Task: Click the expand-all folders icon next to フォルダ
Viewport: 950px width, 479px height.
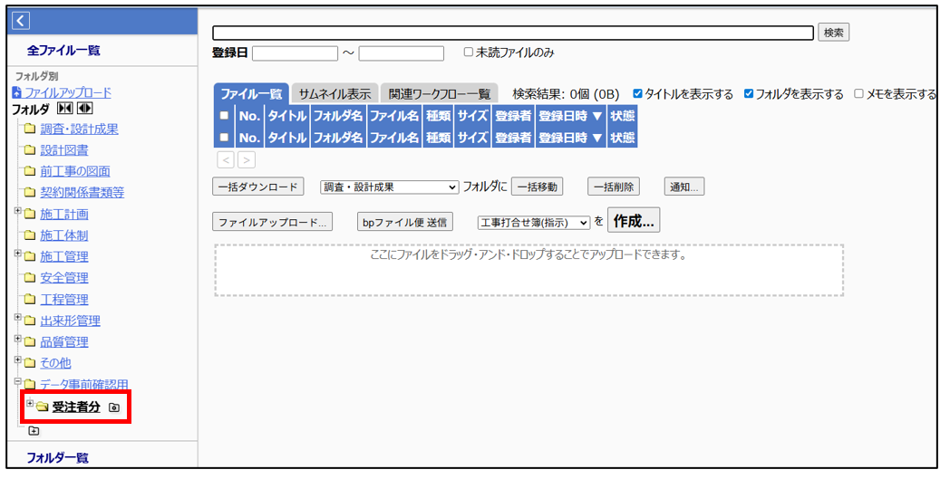Action: pos(85,110)
